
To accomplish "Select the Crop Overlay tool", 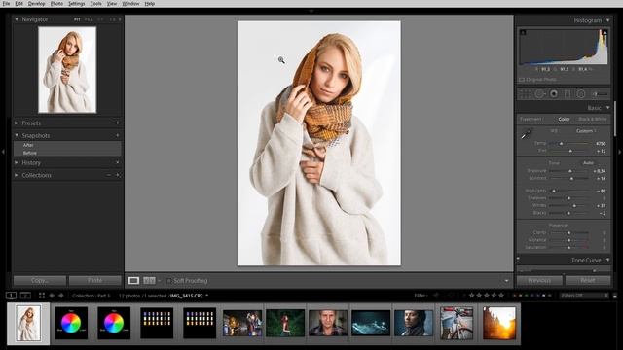I will pyautogui.click(x=525, y=94).
